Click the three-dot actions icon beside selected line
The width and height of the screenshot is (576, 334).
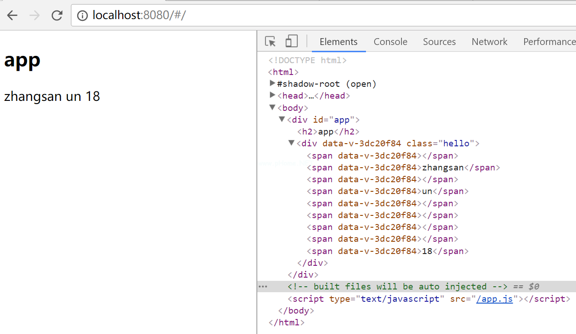click(x=263, y=287)
